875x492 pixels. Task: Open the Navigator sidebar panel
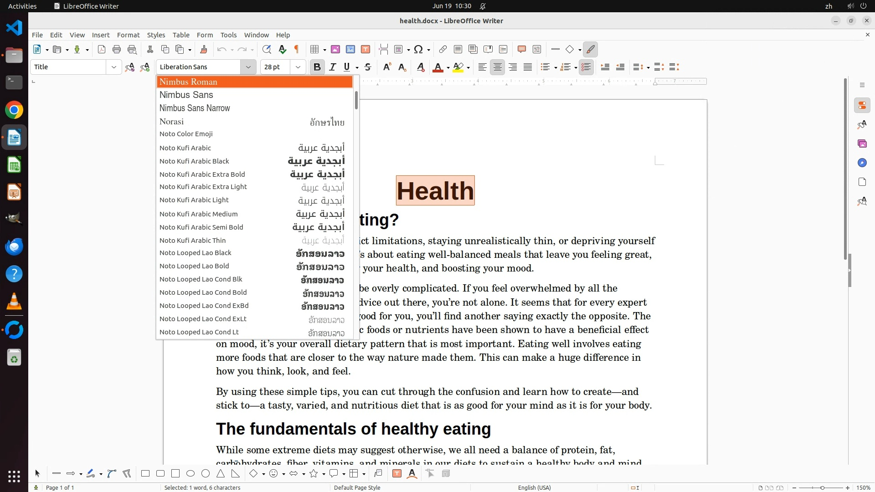[862, 163]
